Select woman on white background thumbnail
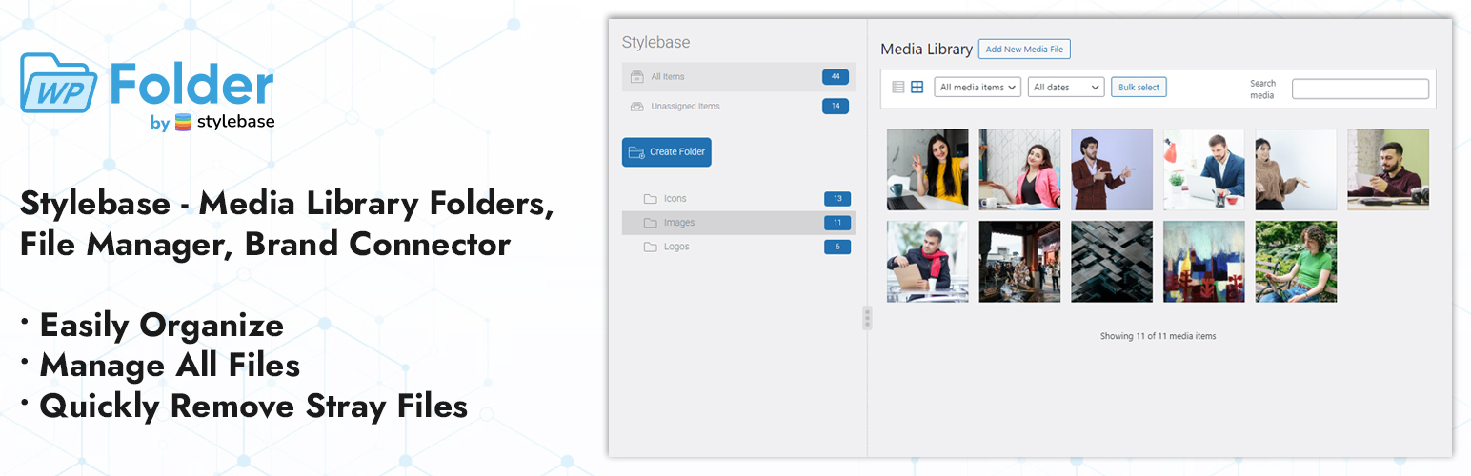Image resolution: width=1471 pixels, height=476 pixels. (x=1296, y=169)
